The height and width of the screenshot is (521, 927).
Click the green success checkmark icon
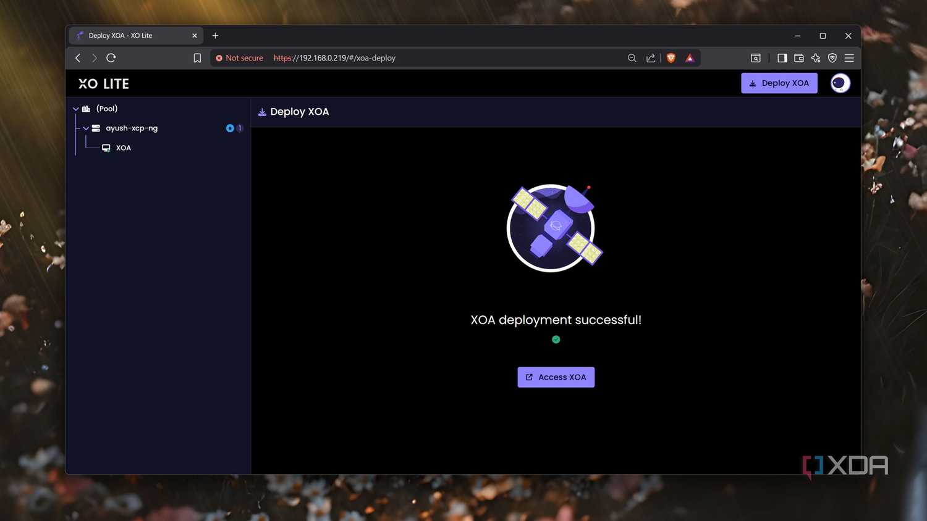(556, 340)
